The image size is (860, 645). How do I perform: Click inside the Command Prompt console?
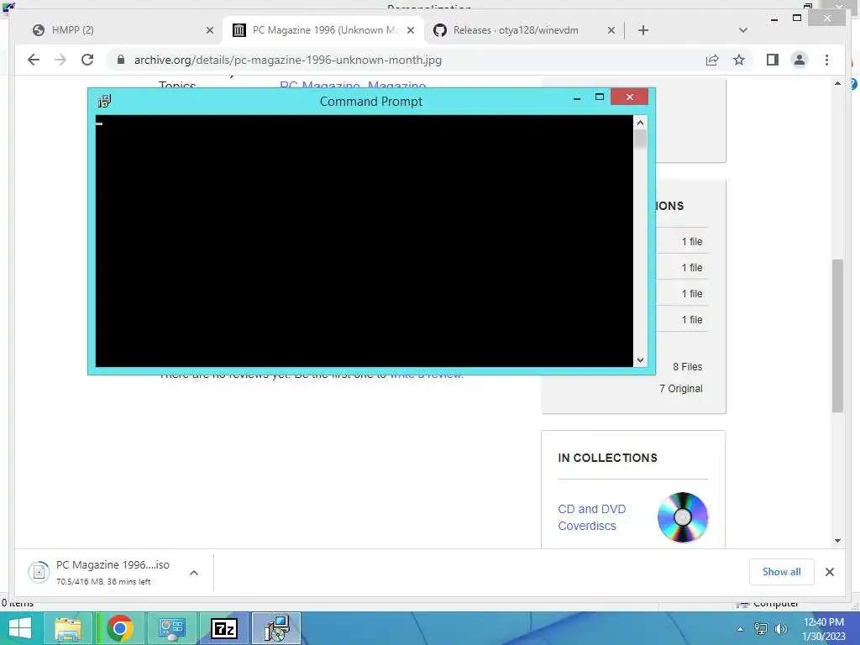[x=364, y=241]
